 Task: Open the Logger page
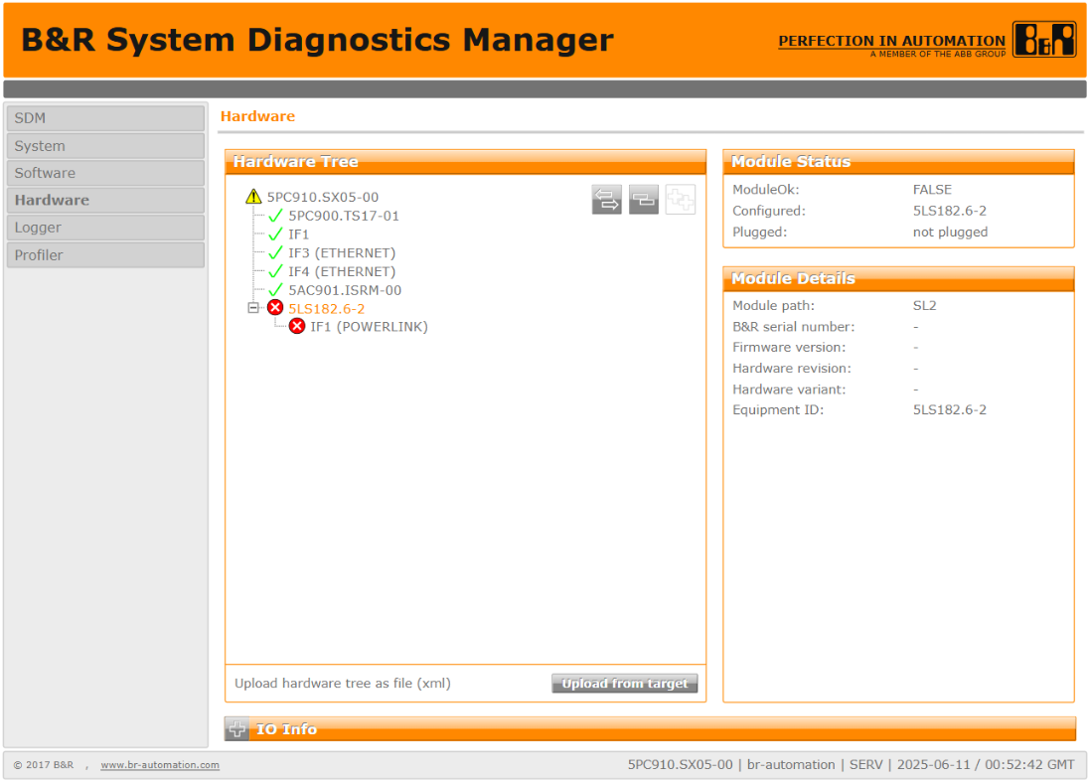[x=105, y=228]
